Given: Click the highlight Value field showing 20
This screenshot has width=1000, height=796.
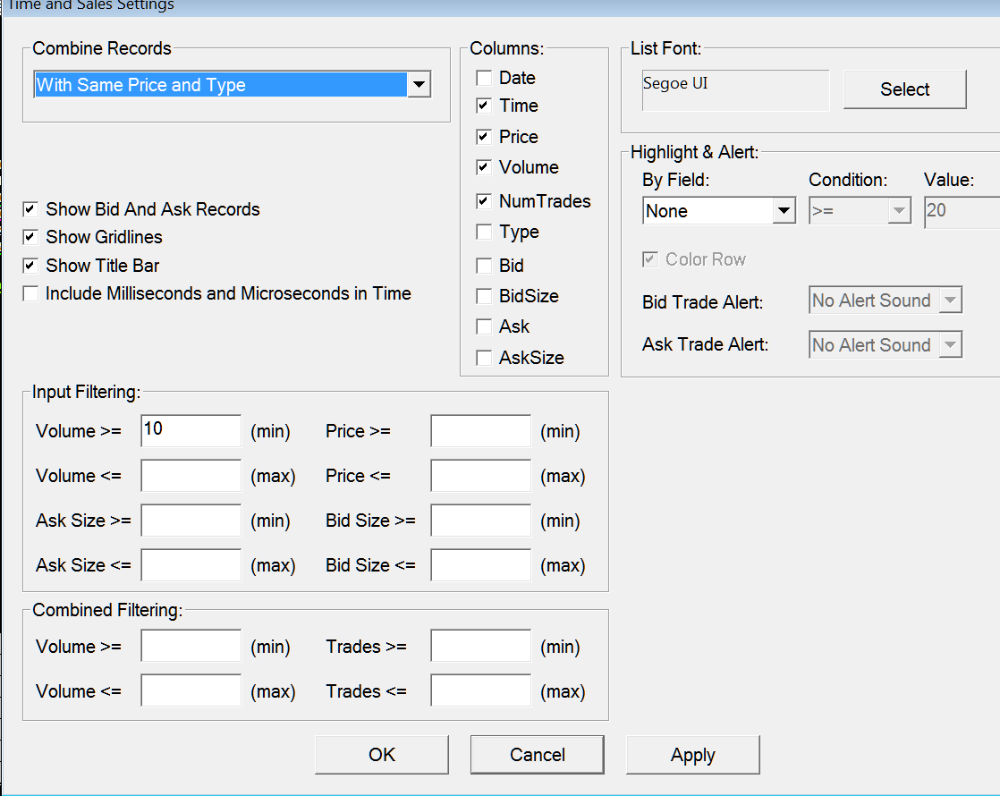Looking at the screenshot, I should pos(962,212).
